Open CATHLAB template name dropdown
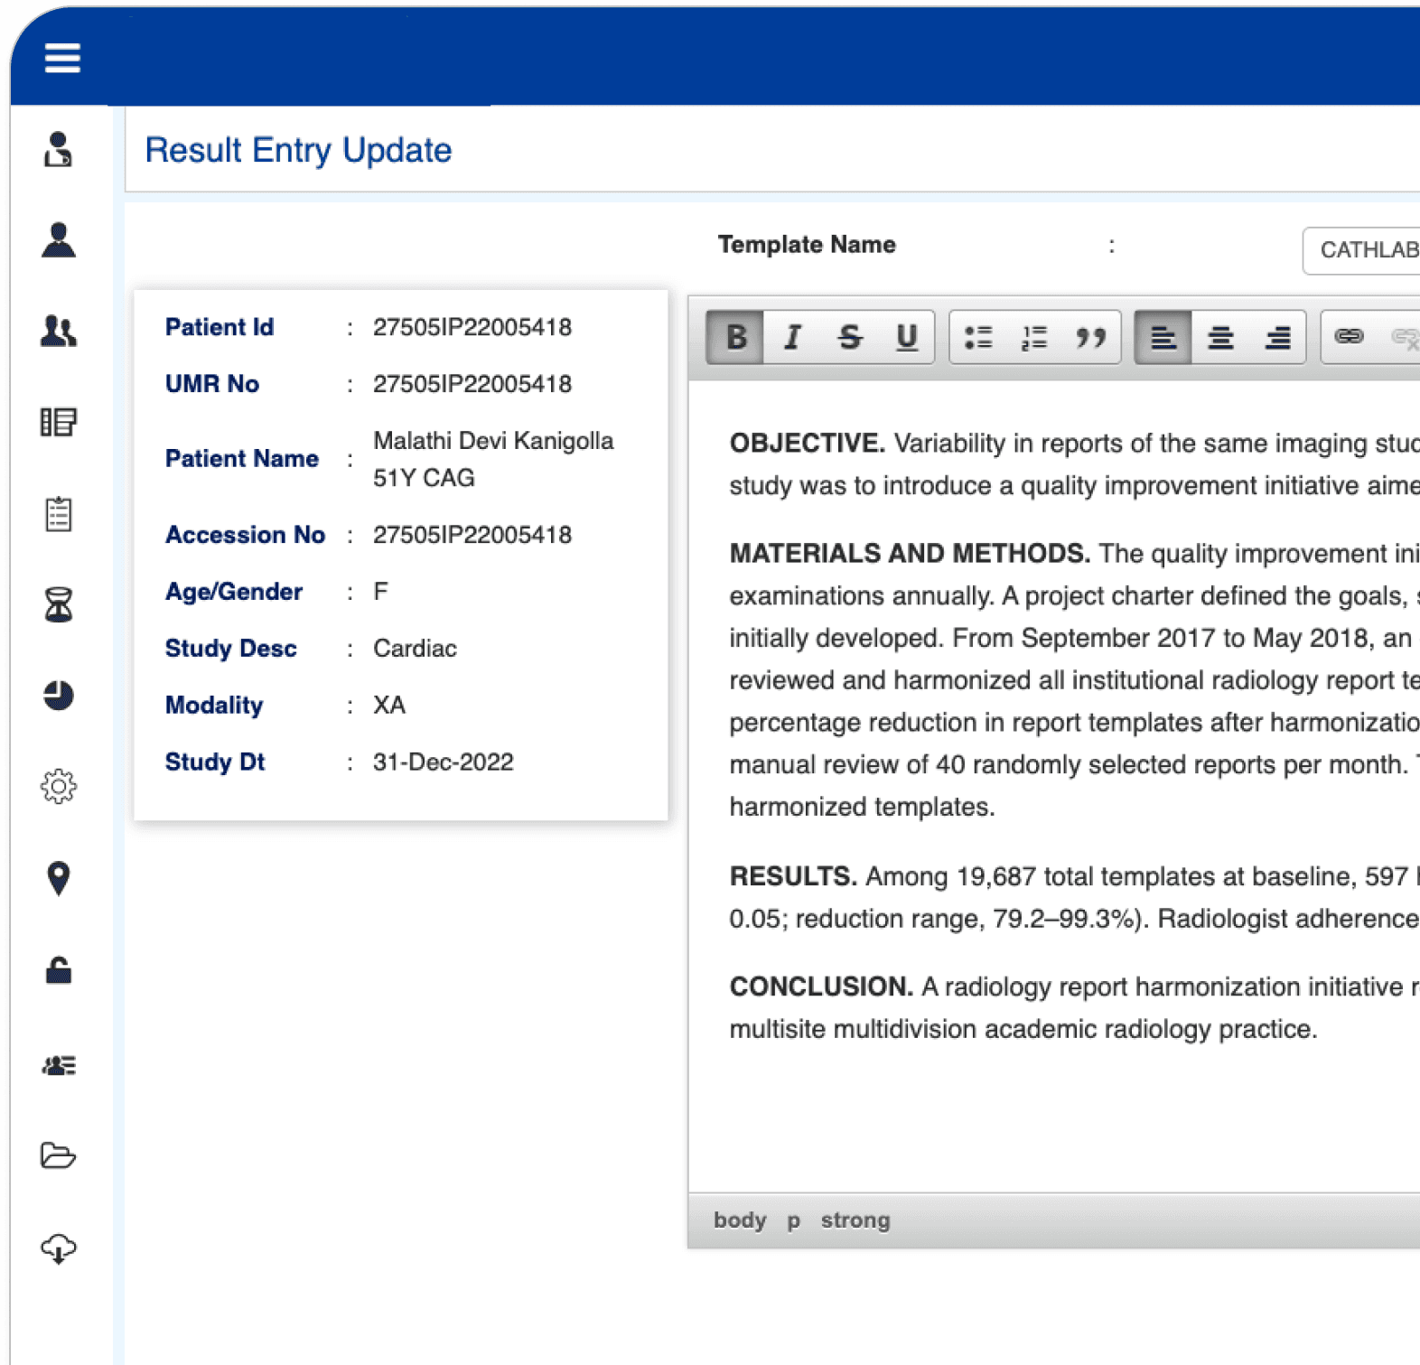Image resolution: width=1420 pixels, height=1365 pixels. pyautogui.click(x=1361, y=250)
